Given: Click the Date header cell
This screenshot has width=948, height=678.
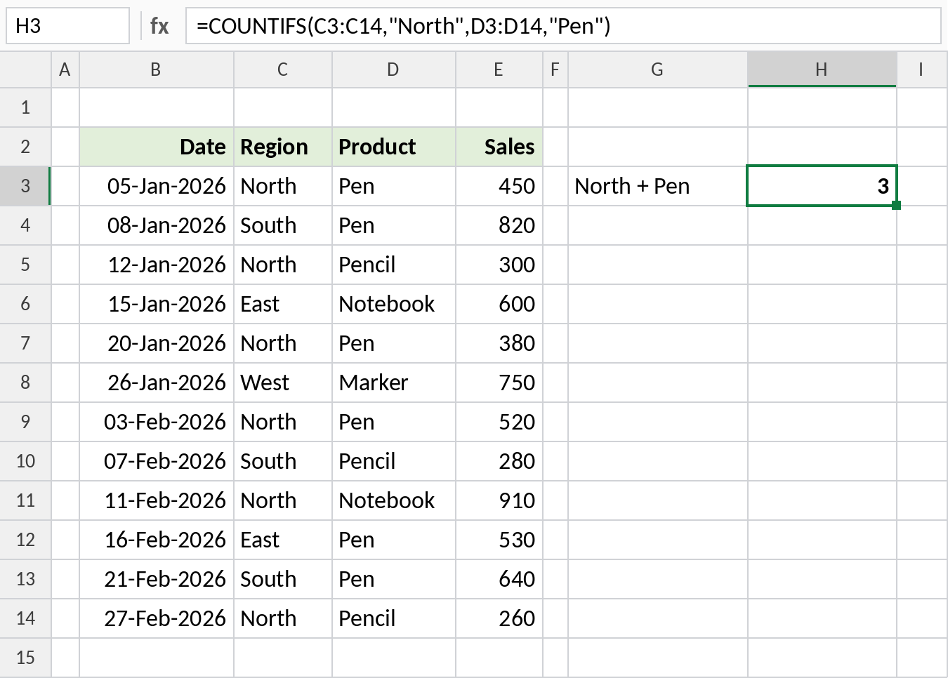Looking at the screenshot, I should (157, 147).
